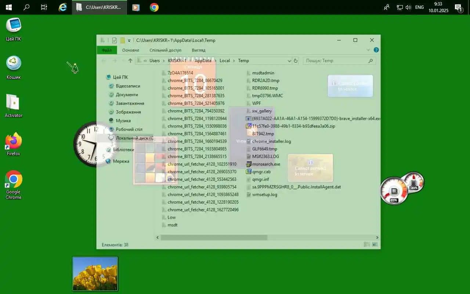Viewport: 470px width, 294px height.
Task: Open the Файл ribbon tab
Action: pyautogui.click(x=107, y=50)
